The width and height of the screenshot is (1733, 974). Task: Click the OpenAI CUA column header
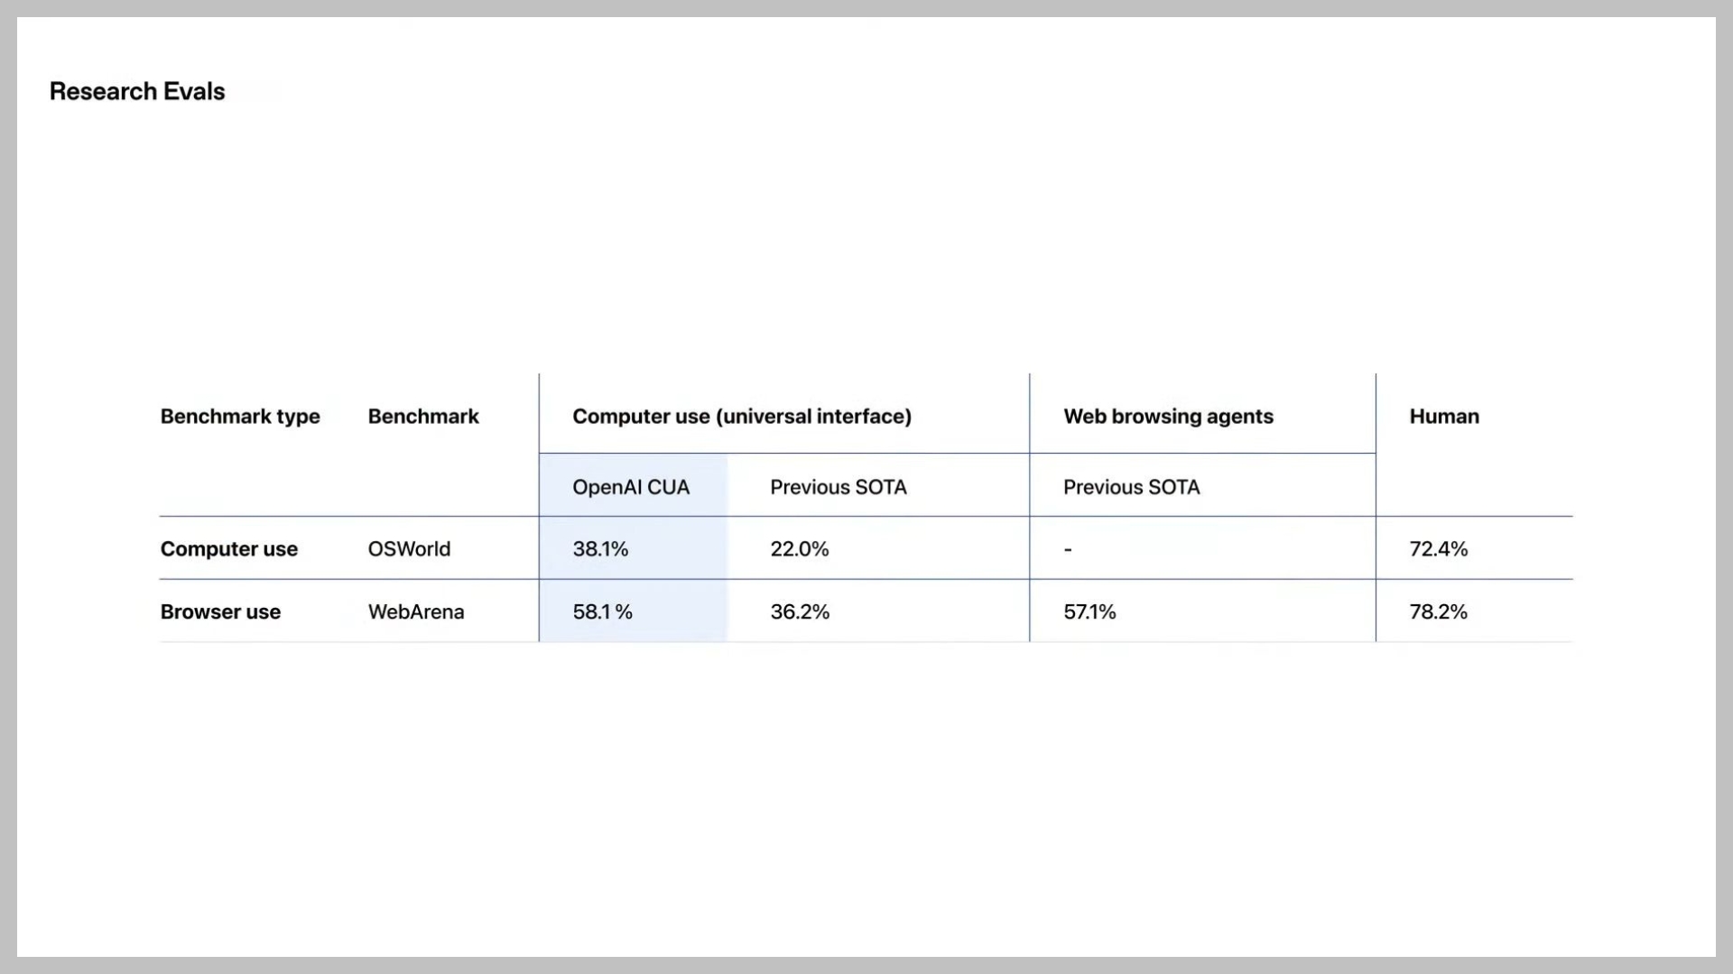631,485
